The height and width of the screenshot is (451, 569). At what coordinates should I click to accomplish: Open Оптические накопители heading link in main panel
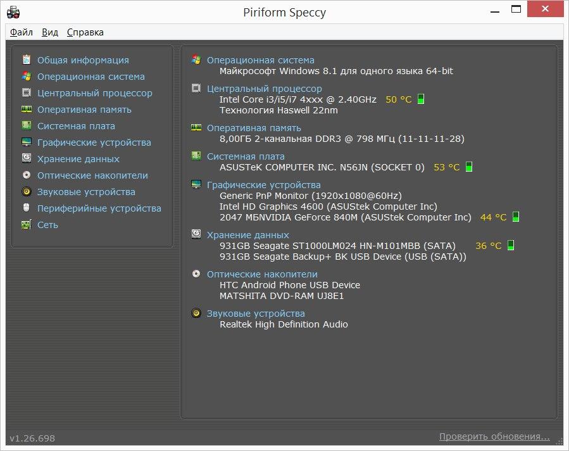262,274
